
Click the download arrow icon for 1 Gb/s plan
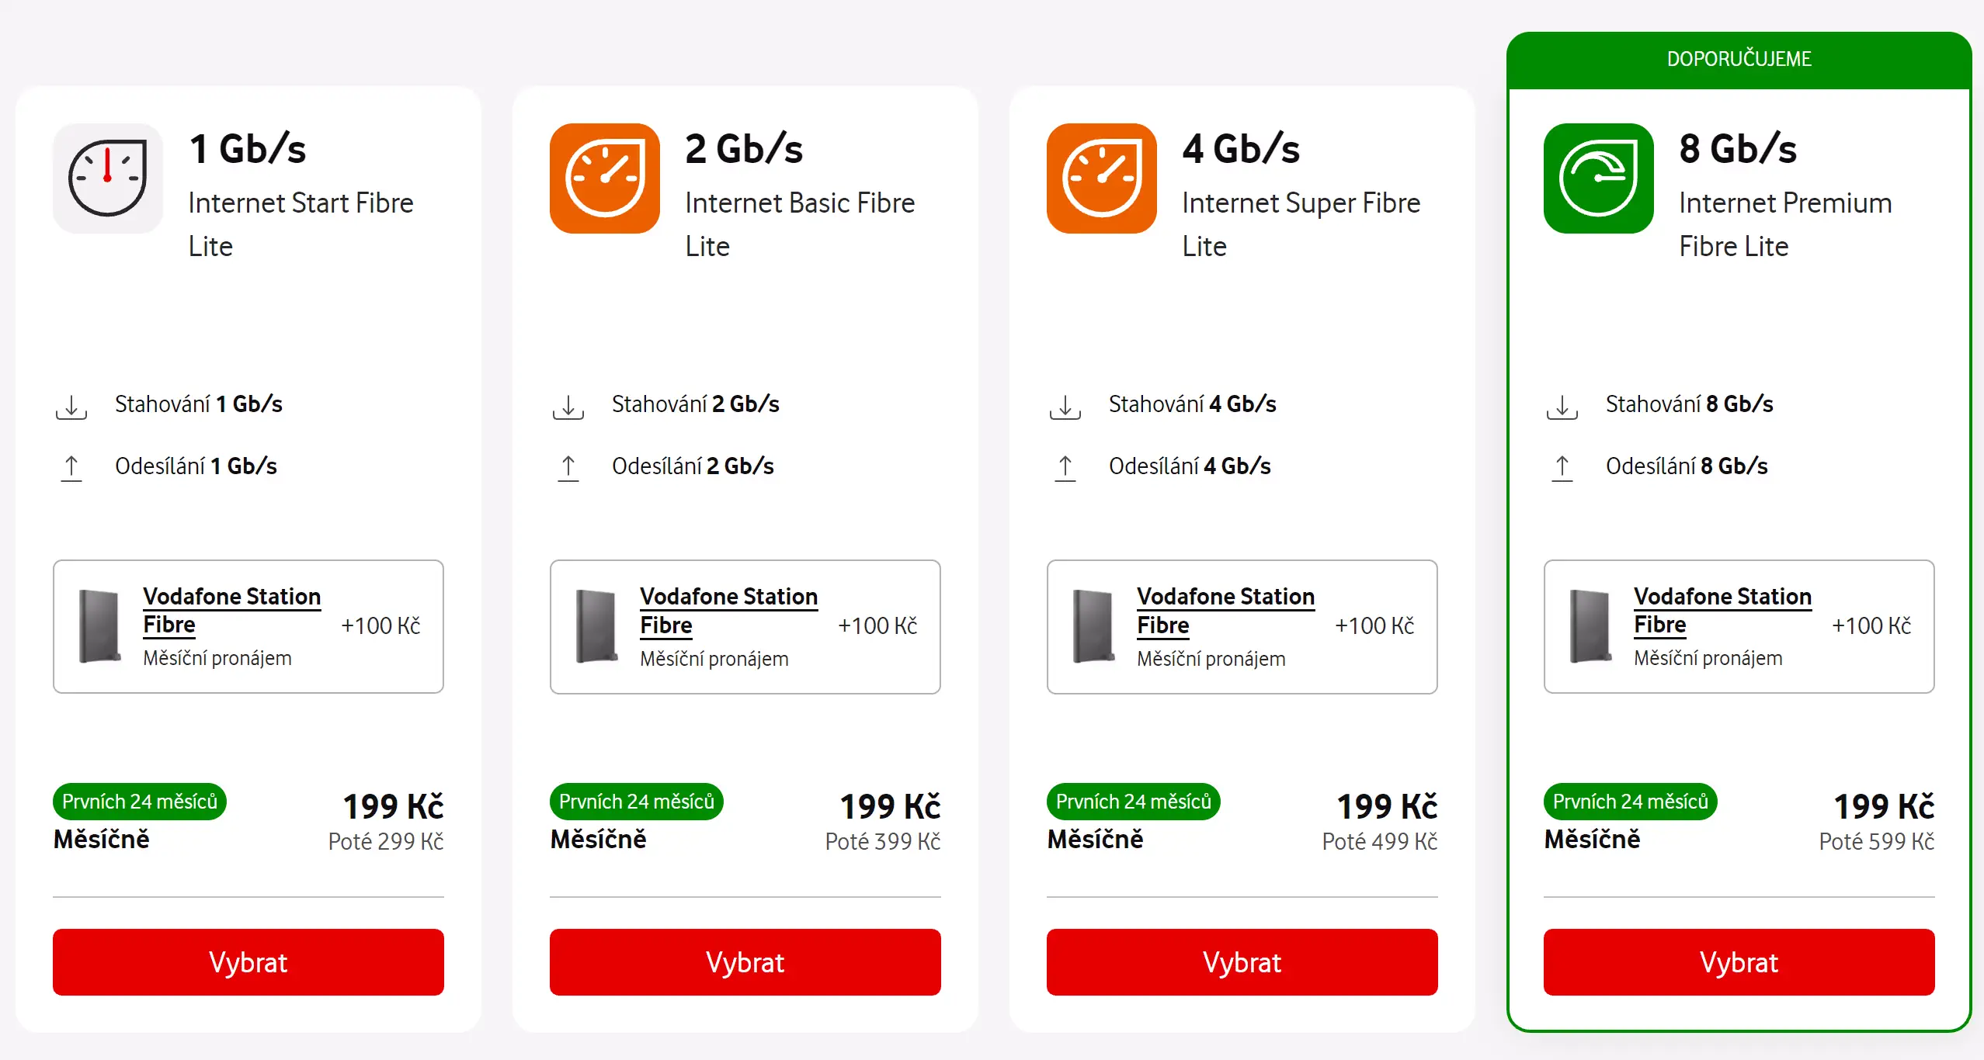click(x=71, y=407)
